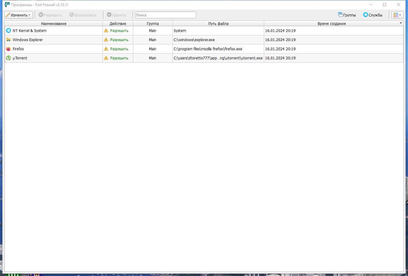Focus the Поиск search field

[166, 15]
